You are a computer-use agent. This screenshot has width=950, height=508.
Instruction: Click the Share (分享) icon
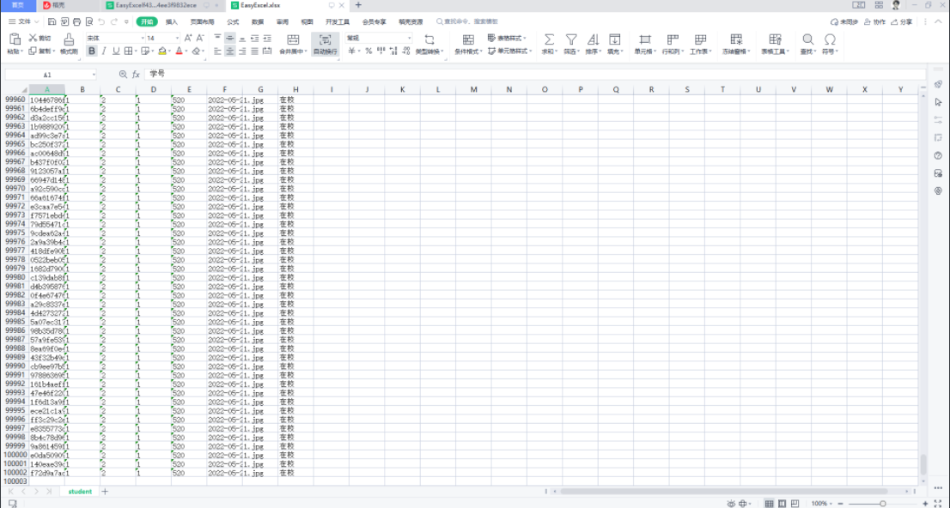pos(902,21)
